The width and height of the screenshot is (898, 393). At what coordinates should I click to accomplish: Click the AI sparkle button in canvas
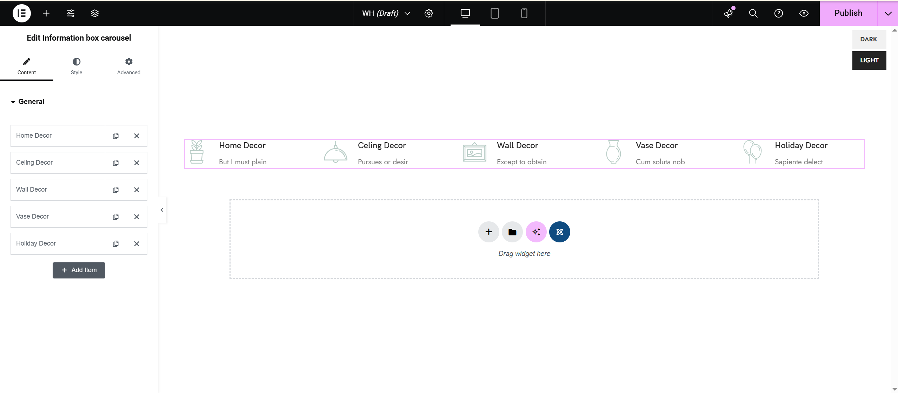(x=536, y=232)
